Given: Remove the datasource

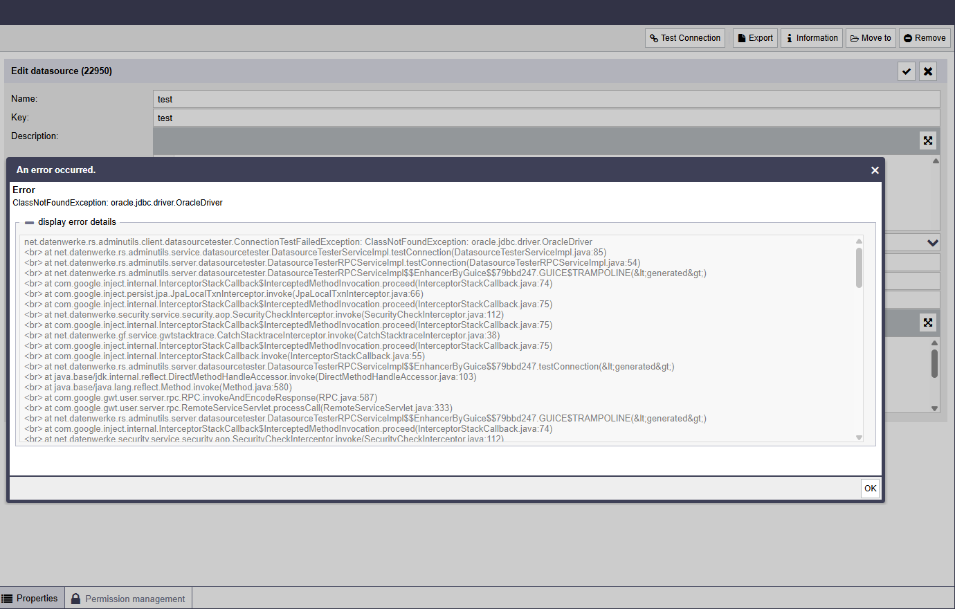Looking at the screenshot, I should tap(925, 38).
